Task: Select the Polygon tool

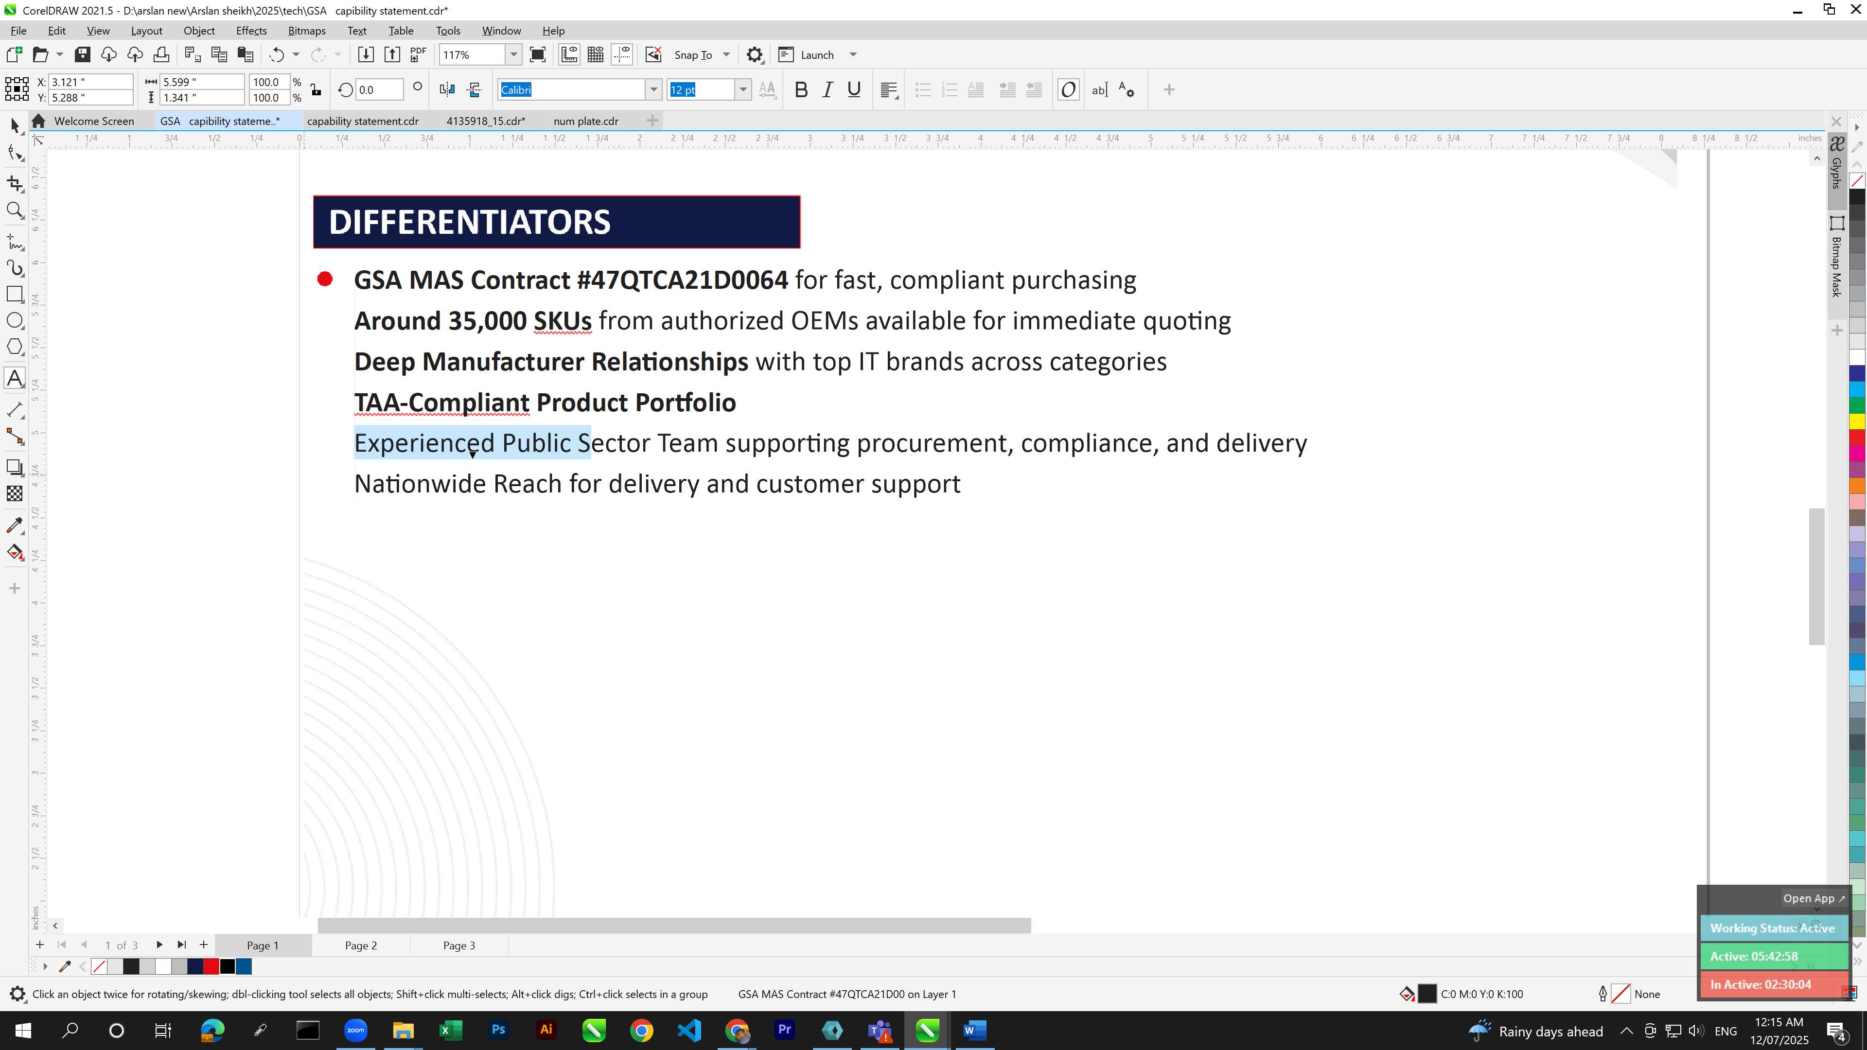Action: tap(15, 347)
